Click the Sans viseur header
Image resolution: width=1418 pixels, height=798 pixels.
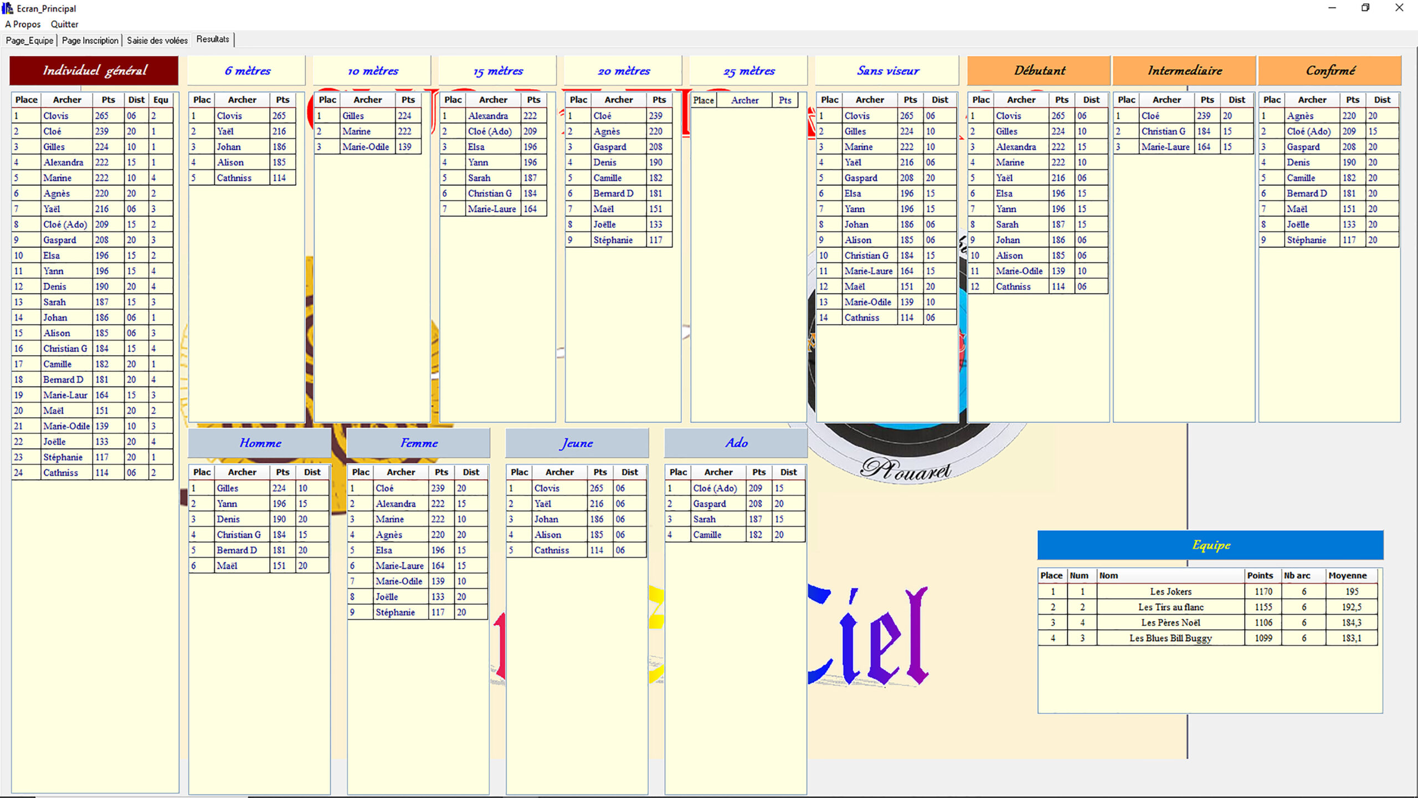point(887,71)
